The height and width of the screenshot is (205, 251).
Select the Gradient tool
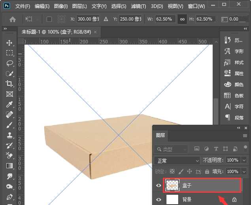click(9, 166)
